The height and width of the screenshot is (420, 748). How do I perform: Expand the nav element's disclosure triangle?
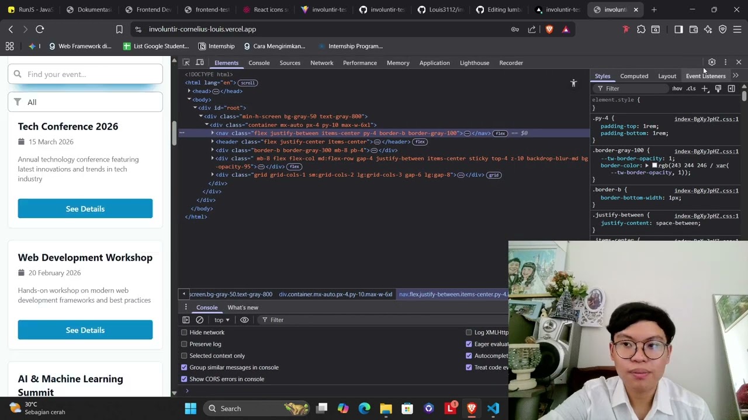coord(213,133)
